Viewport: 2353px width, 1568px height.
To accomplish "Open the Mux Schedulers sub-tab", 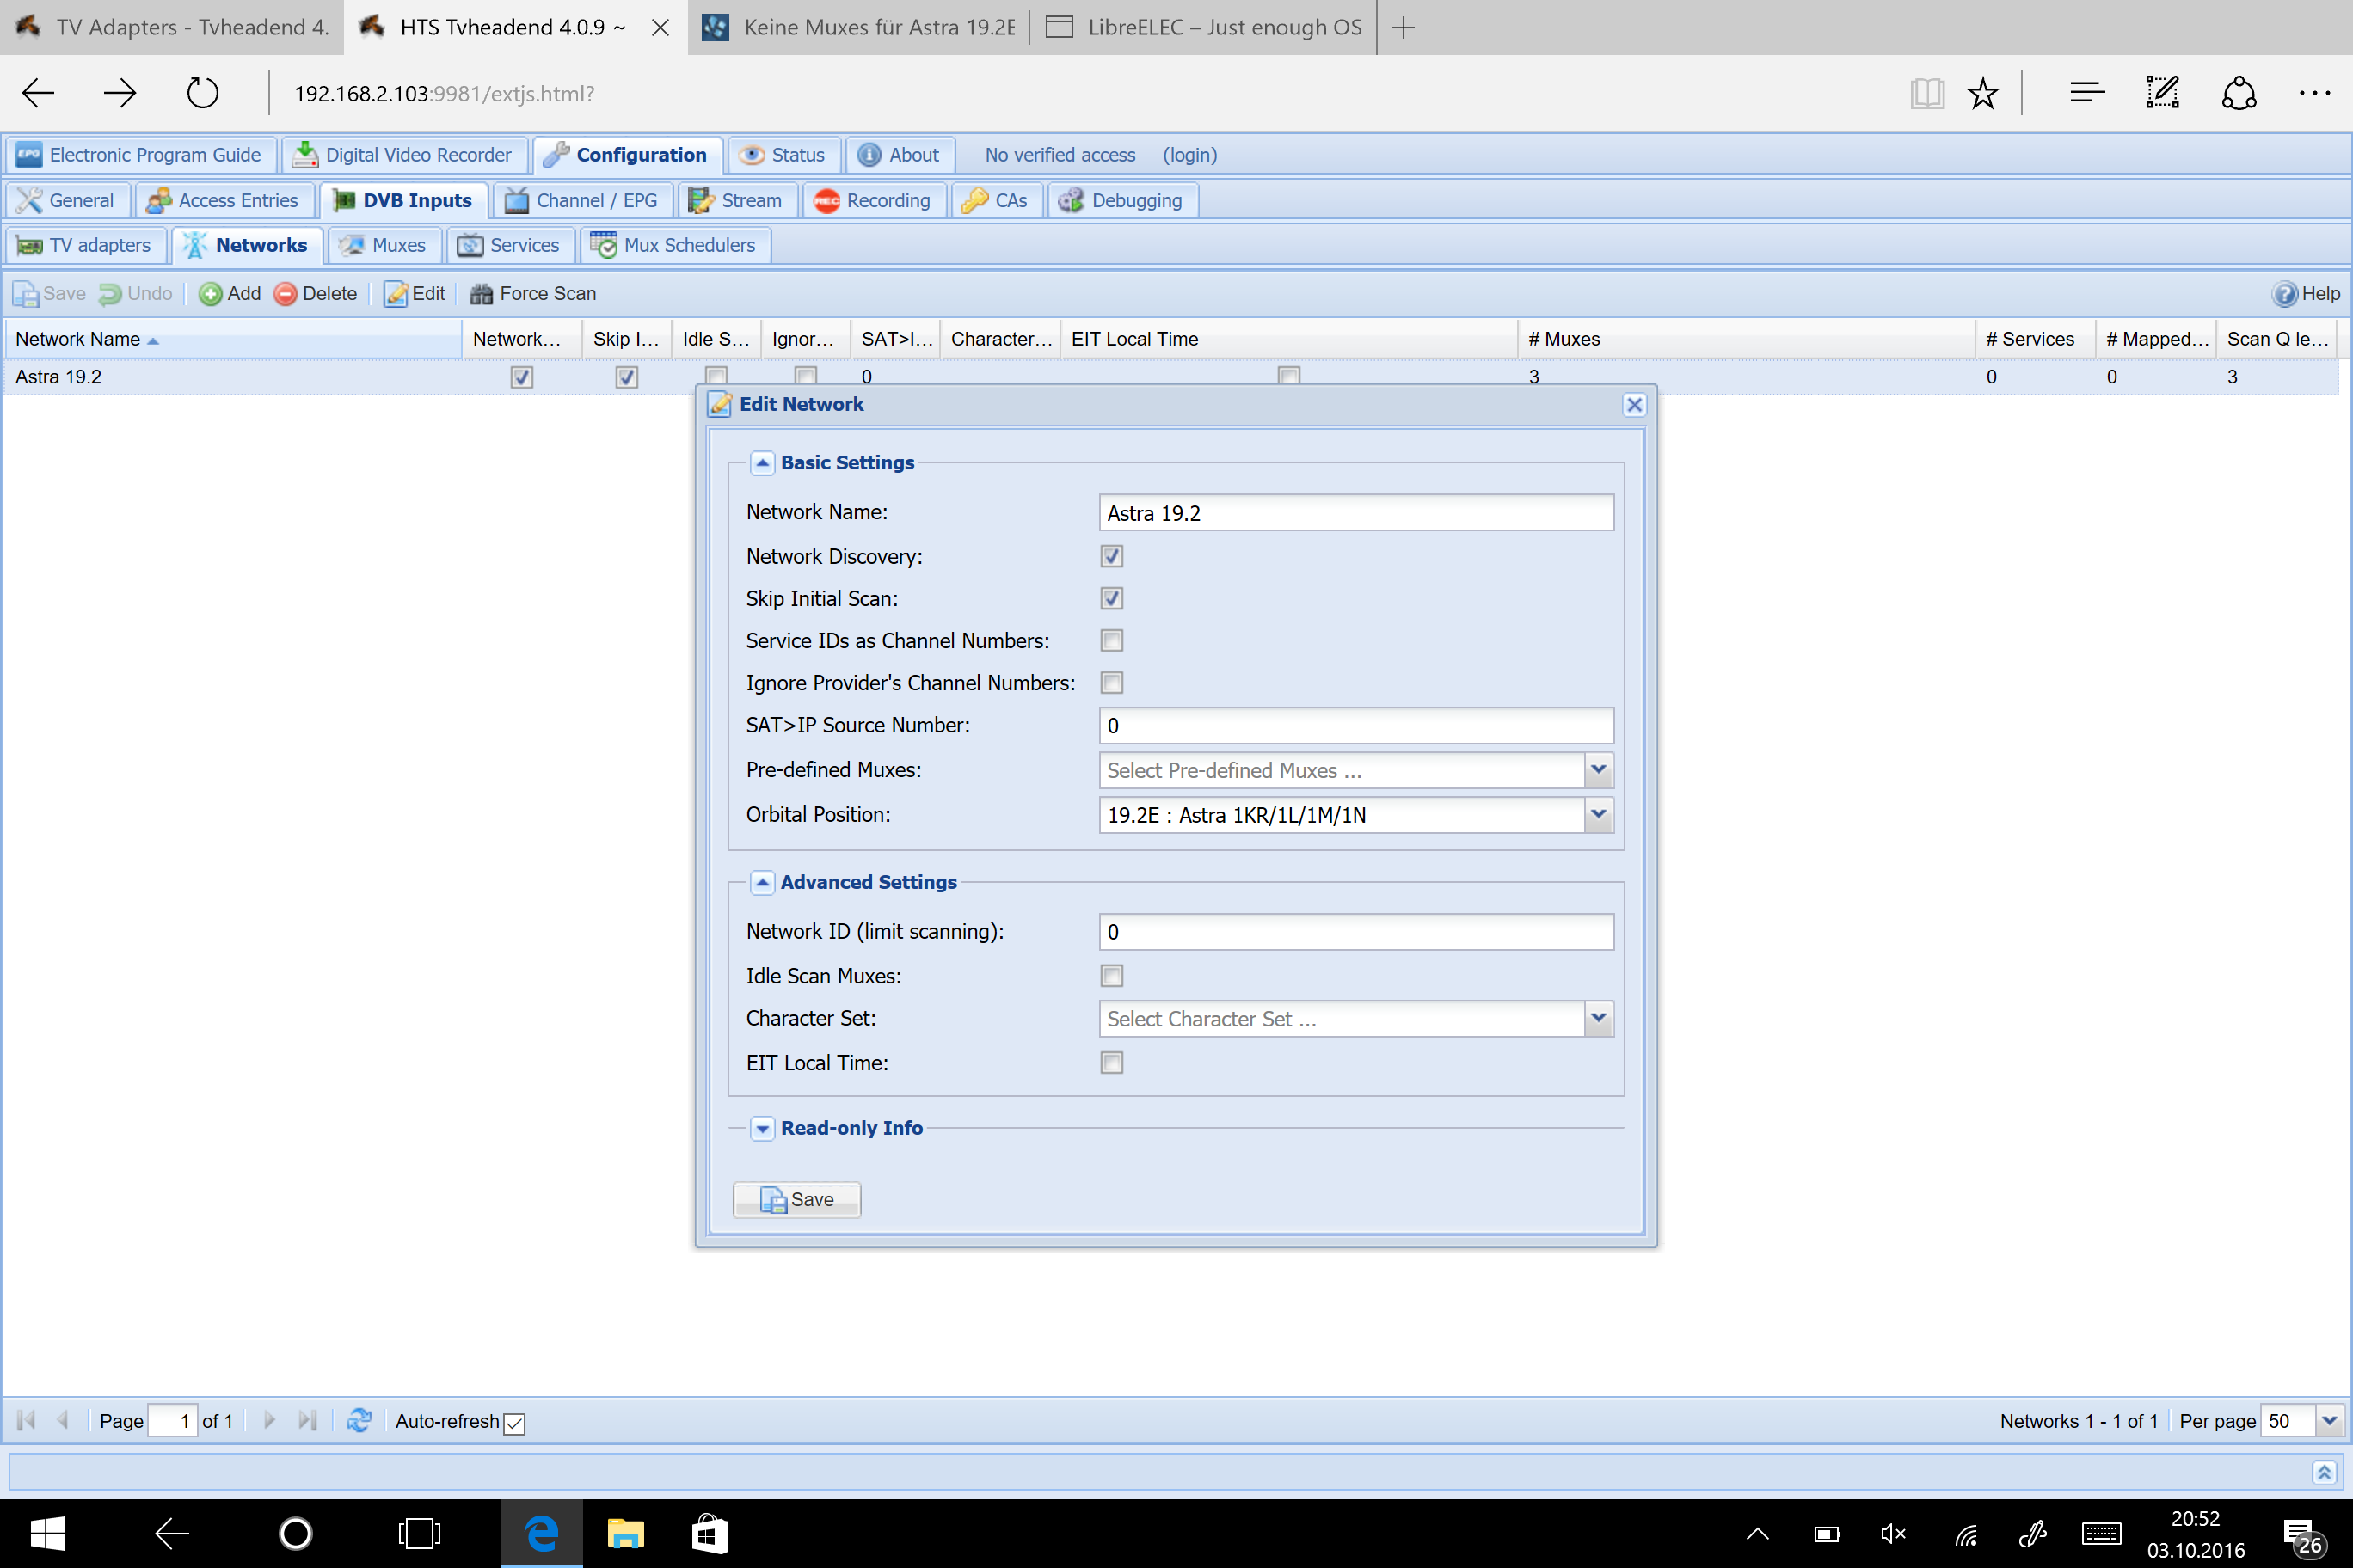I will pyautogui.click(x=674, y=245).
